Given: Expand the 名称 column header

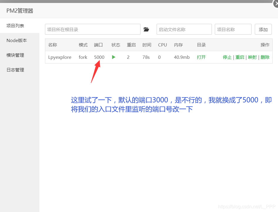Looking at the screenshot, I should point(52,45).
